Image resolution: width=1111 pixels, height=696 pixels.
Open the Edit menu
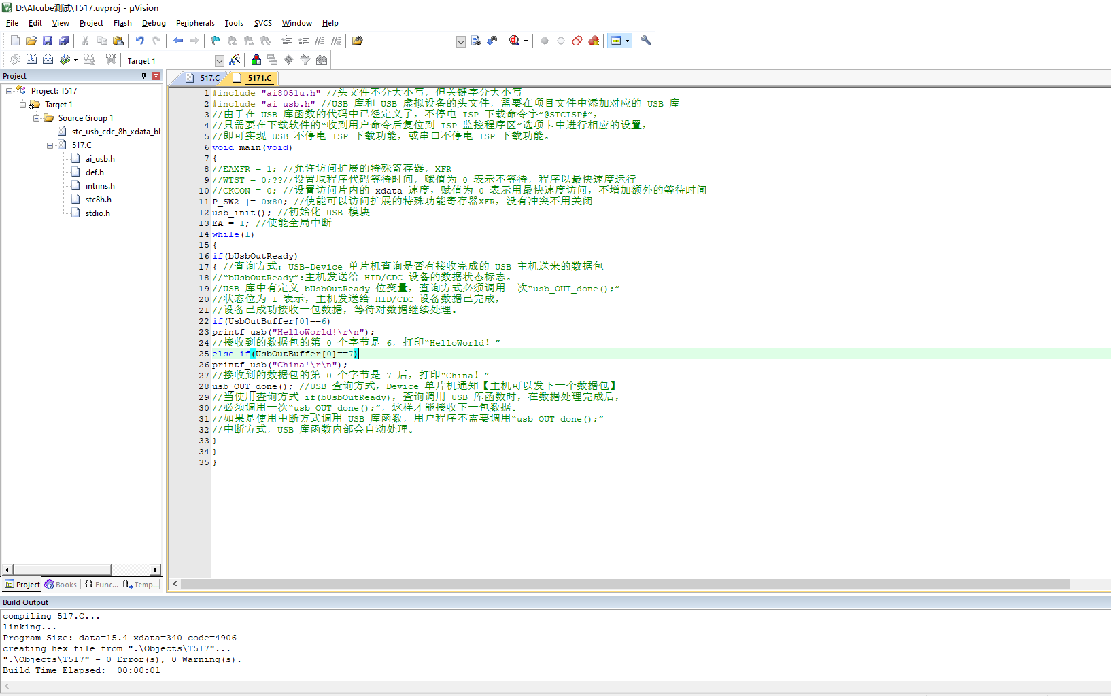point(35,23)
